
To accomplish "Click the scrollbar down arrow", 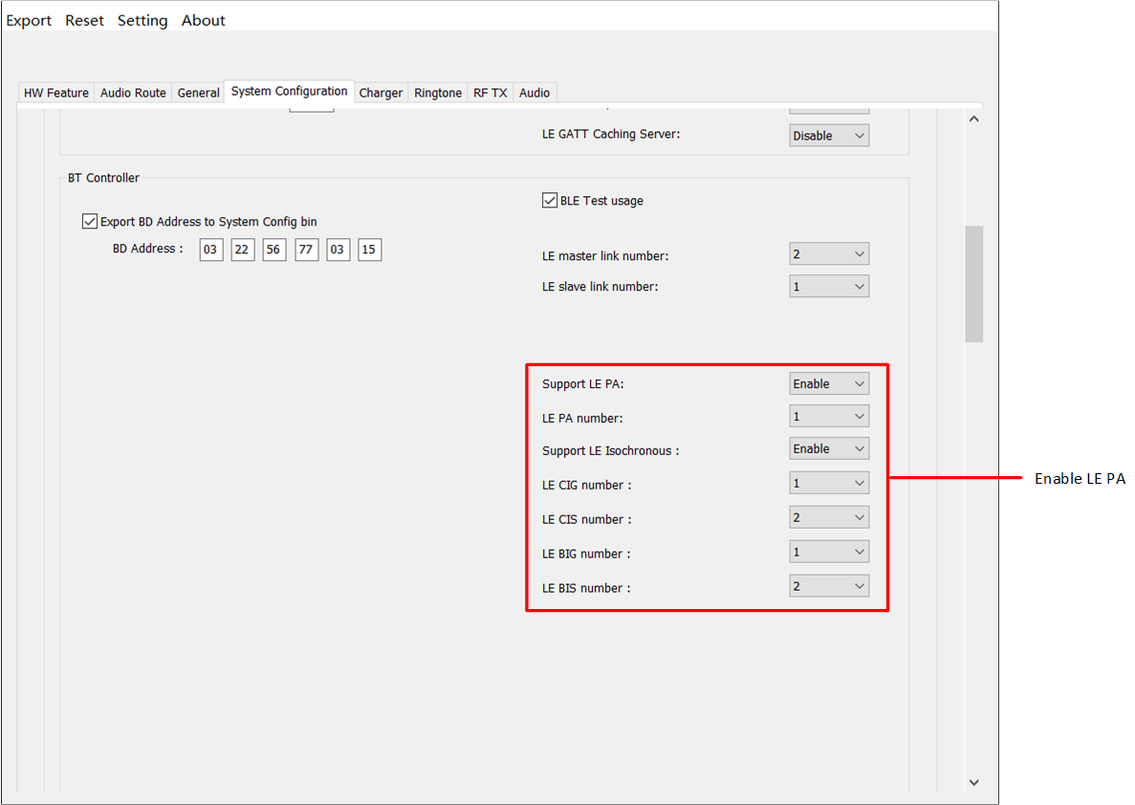I will [x=973, y=782].
